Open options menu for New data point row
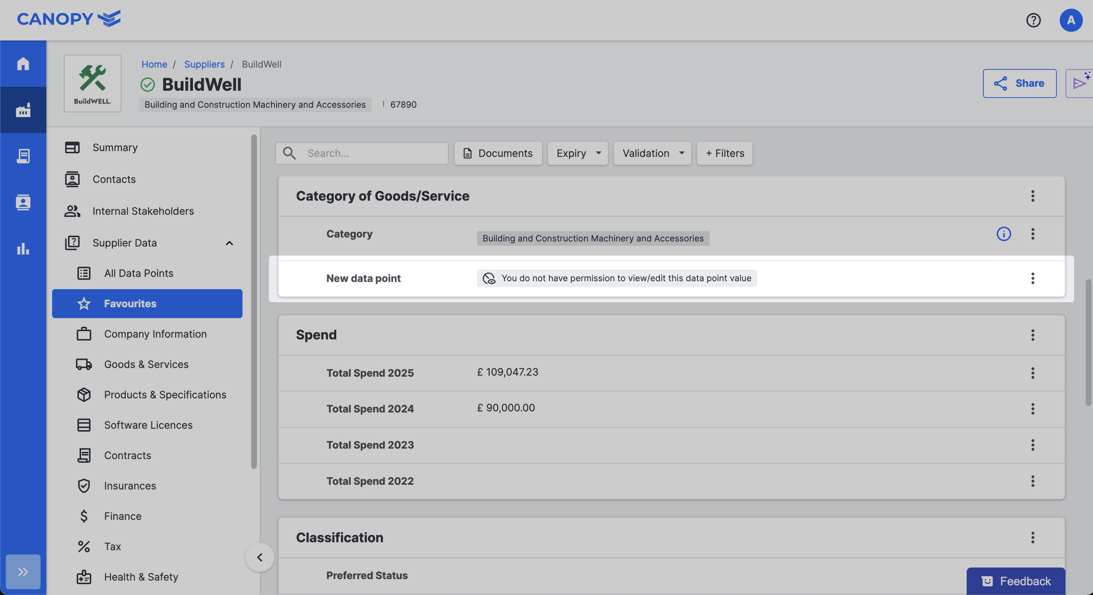 [x=1033, y=278]
